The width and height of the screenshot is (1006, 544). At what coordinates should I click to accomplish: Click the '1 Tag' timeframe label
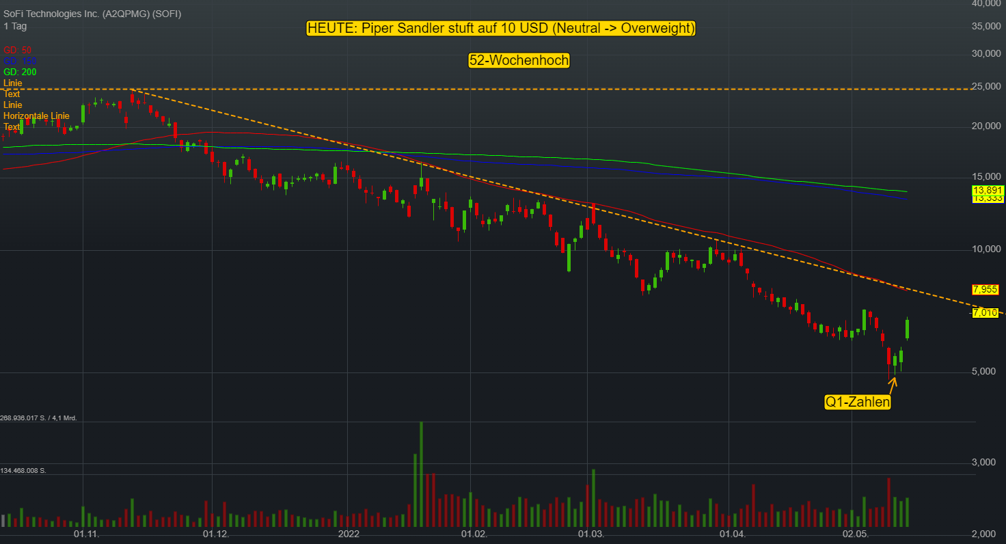(15, 26)
